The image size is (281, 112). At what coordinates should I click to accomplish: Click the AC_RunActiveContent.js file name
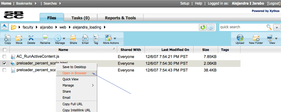coord(38,56)
